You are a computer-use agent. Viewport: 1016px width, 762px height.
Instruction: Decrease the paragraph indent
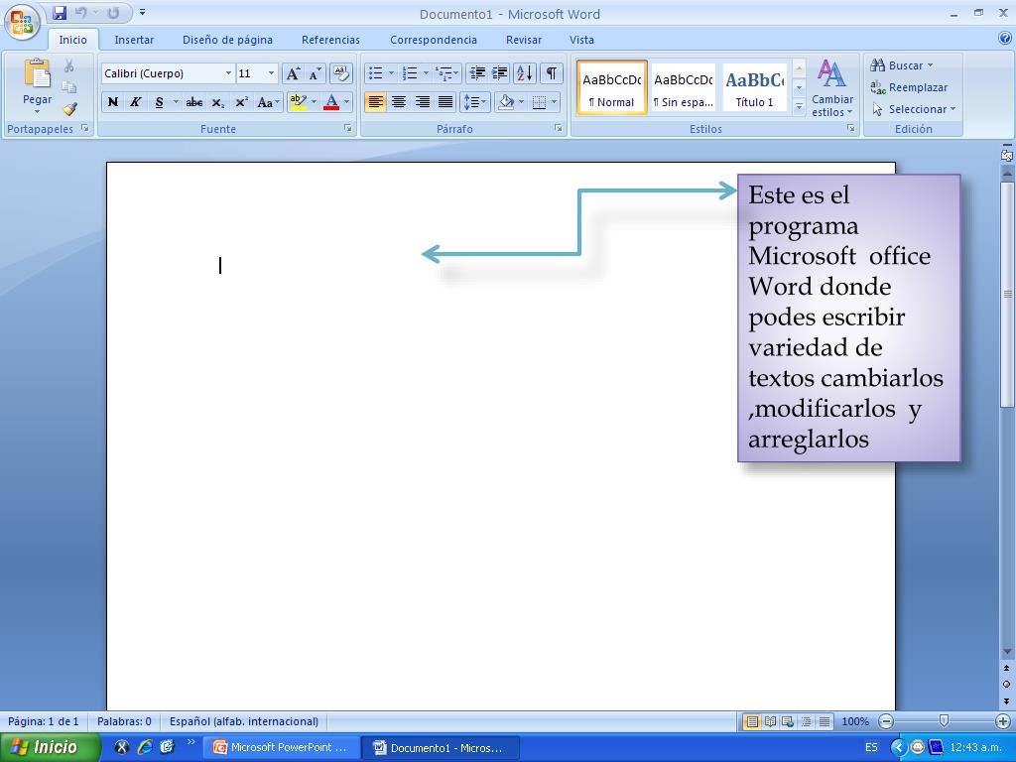click(477, 73)
